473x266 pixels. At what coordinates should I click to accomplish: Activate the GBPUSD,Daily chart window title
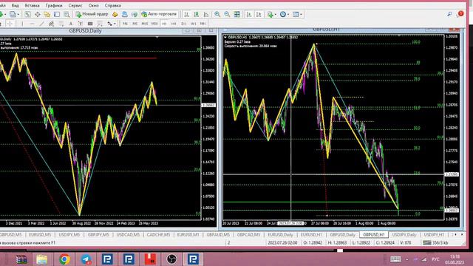pyautogui.click(x=86, y=31)
